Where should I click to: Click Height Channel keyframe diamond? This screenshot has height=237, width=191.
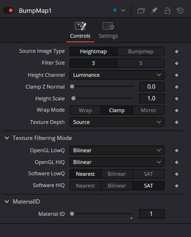176,75
